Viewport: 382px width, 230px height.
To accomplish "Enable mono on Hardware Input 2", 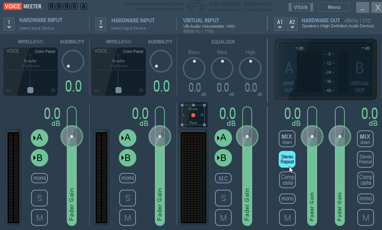I will point(128,178).
